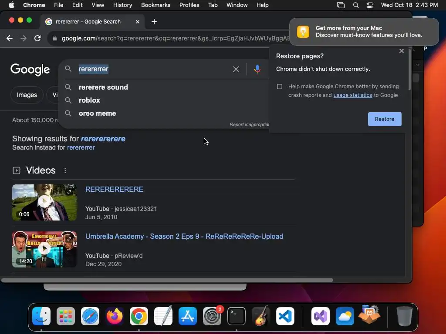Open System Settings from the dock

click(x=212, y=316)
